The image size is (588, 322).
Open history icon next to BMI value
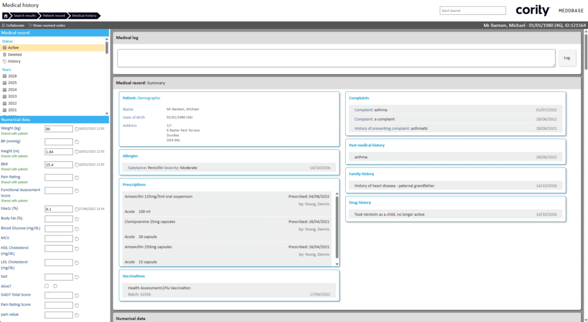click(76, 165)
